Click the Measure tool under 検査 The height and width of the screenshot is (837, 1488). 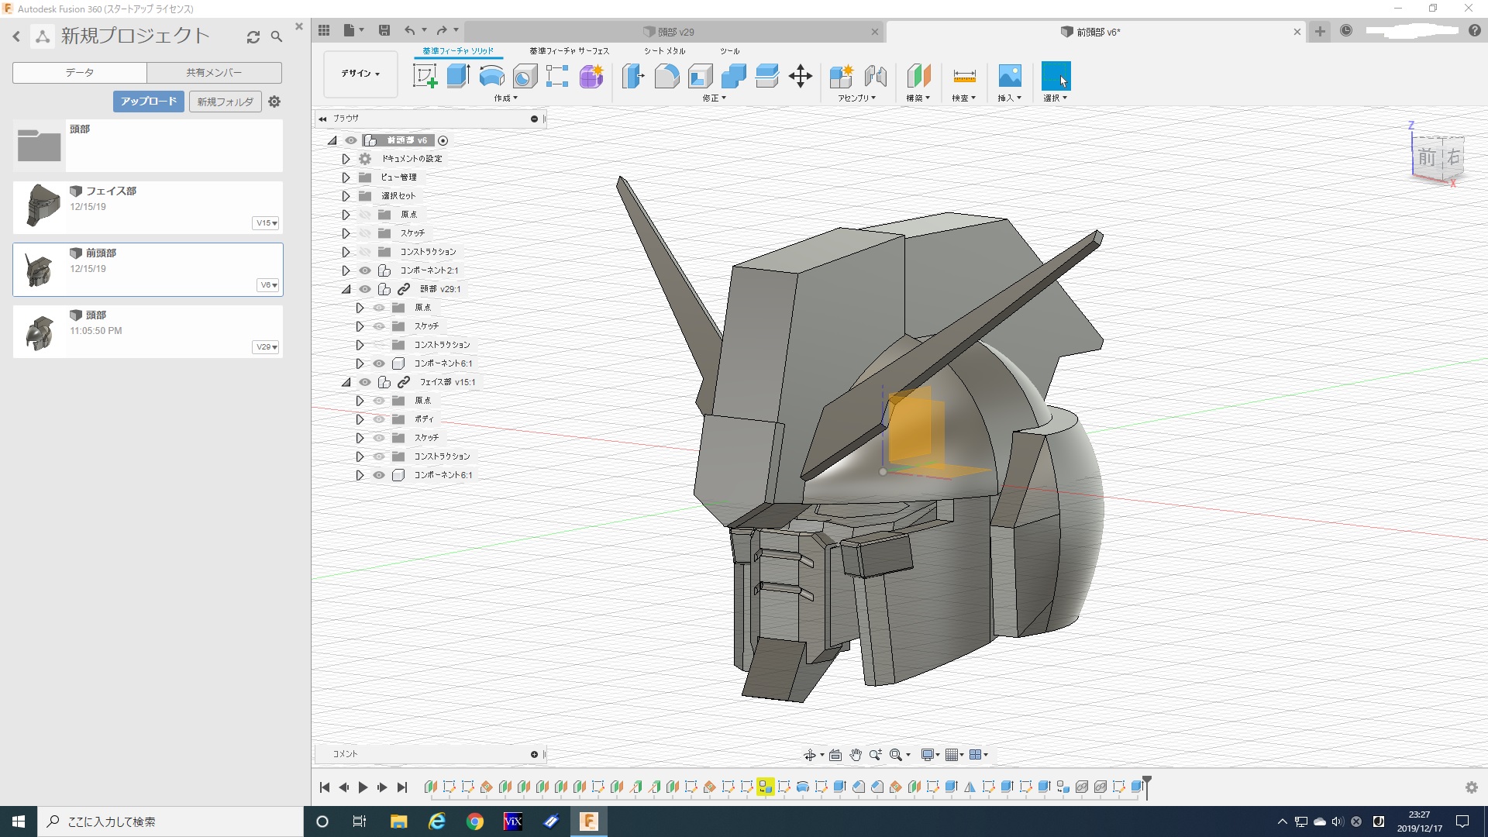point(964,76)
